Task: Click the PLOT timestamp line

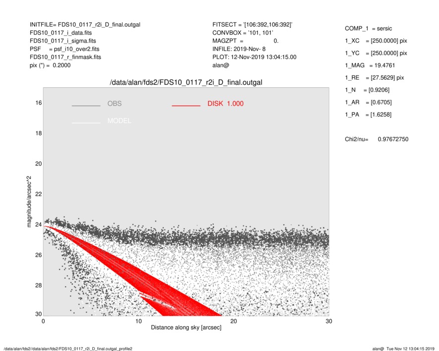Action: [254, 57]
